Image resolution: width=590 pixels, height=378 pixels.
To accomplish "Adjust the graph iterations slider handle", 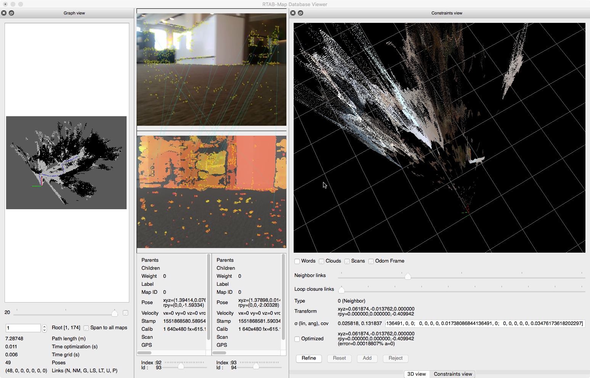I will click(114, 313).
